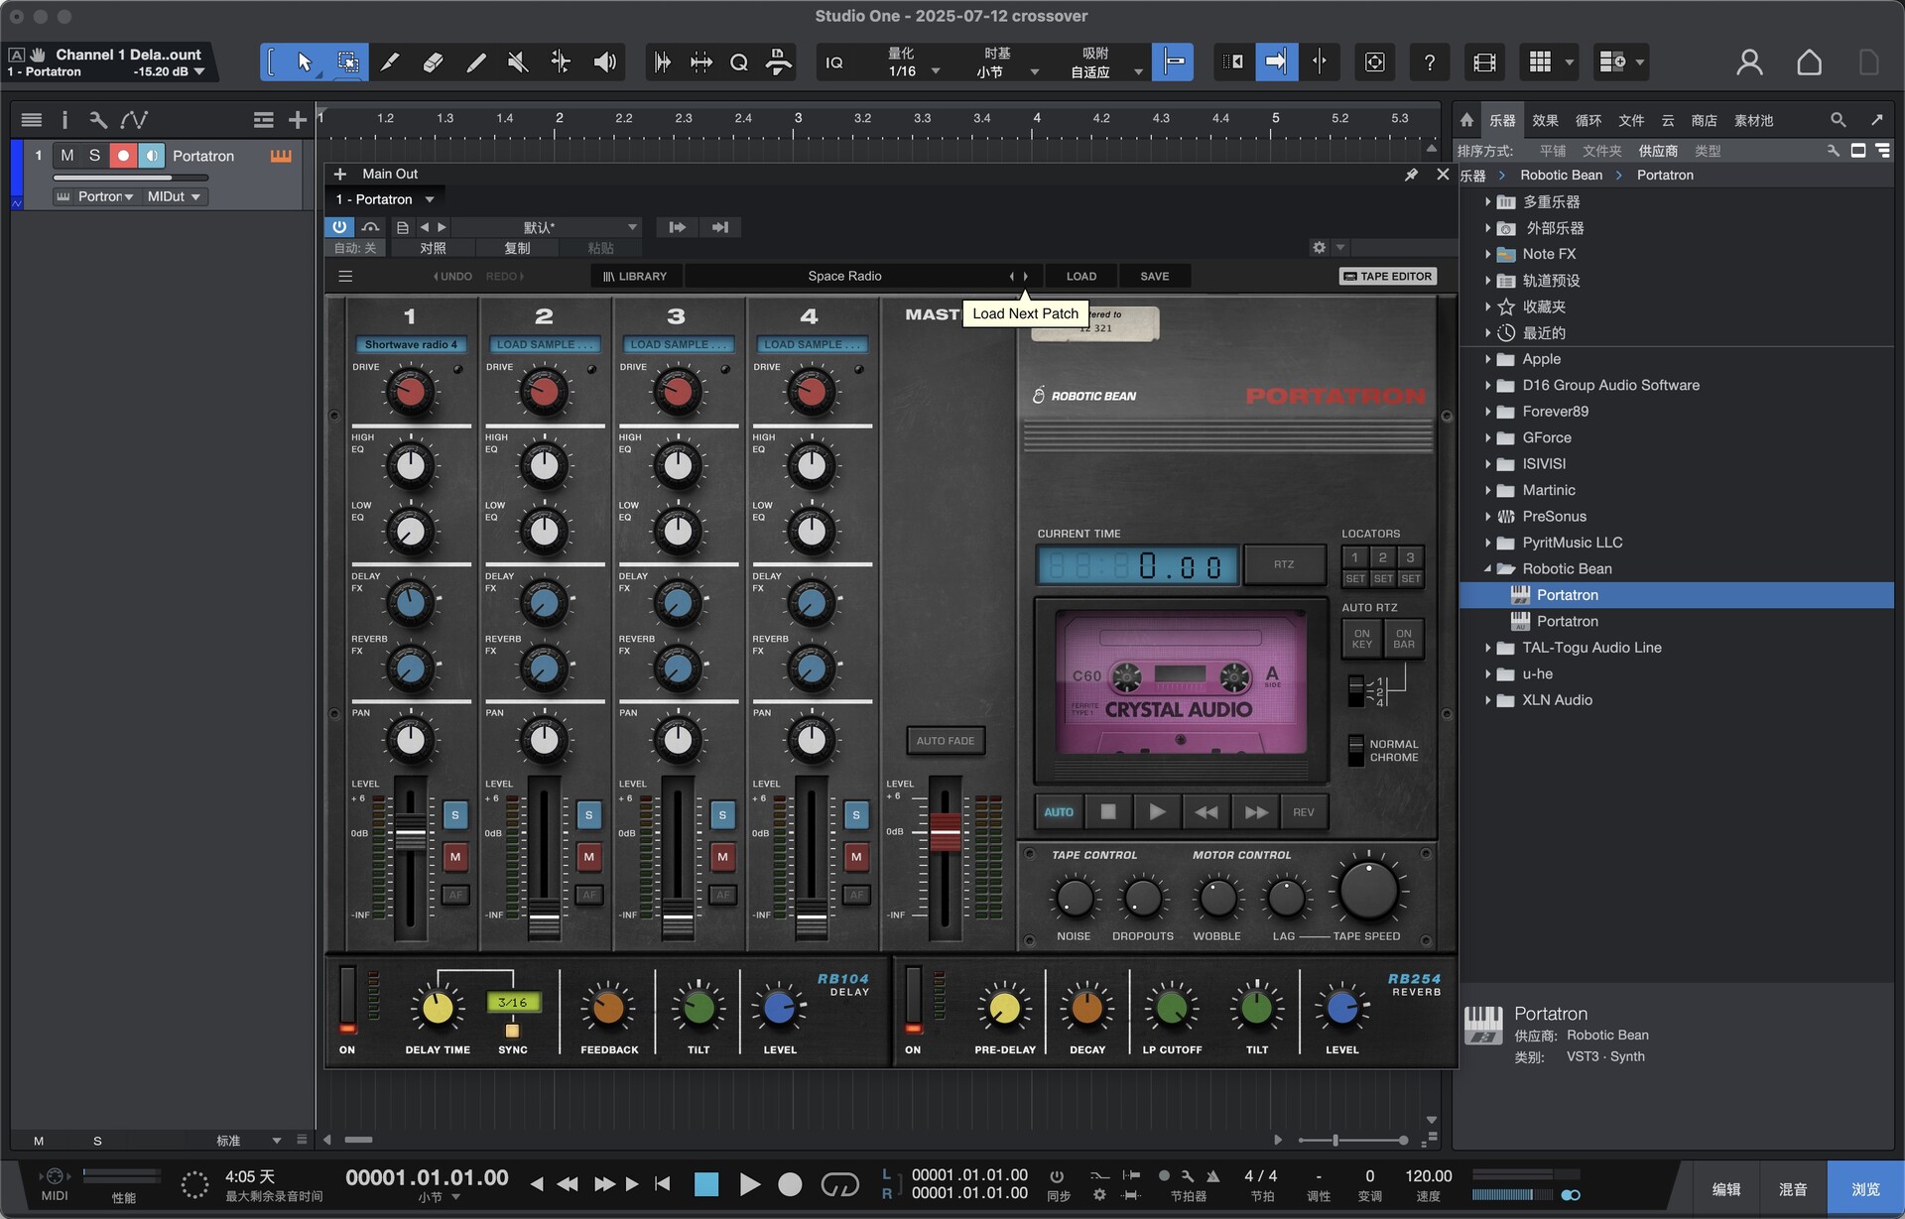Select the Eraser tool
The height and width of the screenshot is (1219, 1905).
pos(433,62)
